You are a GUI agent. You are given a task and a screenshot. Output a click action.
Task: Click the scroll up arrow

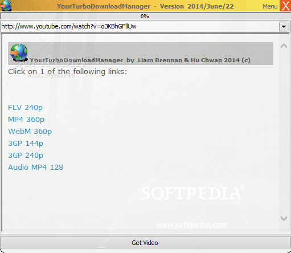click(x=284, y=46)
